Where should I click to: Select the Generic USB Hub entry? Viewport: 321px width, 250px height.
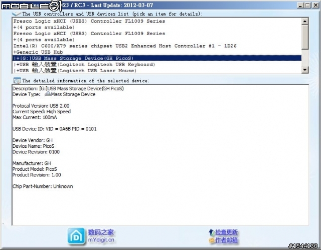click(156, 52)
